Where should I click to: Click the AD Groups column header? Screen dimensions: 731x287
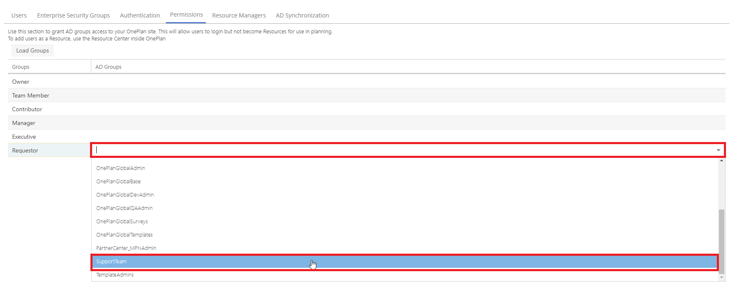[x=408, y=67]
